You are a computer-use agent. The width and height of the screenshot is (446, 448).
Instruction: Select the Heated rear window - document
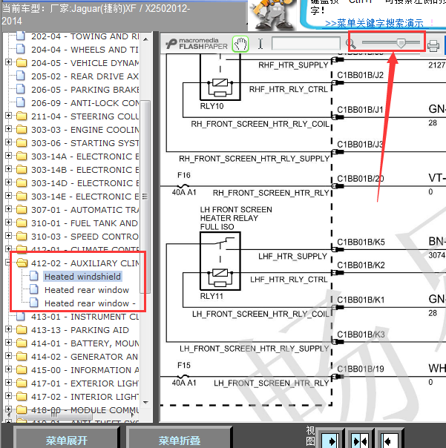coord(90,303)
